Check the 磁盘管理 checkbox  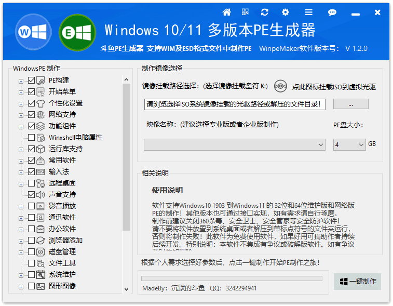click(x=31, y=251)
